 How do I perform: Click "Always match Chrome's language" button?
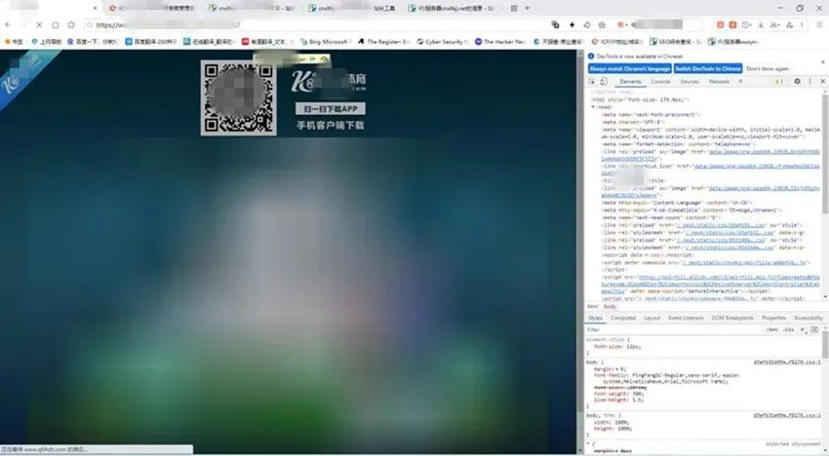[x=627, y=68]
